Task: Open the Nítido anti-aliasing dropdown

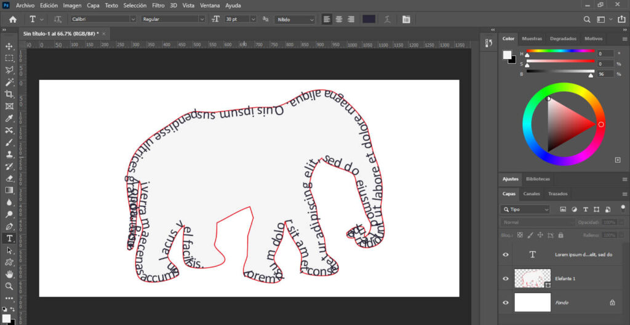Action: point(312,19)
